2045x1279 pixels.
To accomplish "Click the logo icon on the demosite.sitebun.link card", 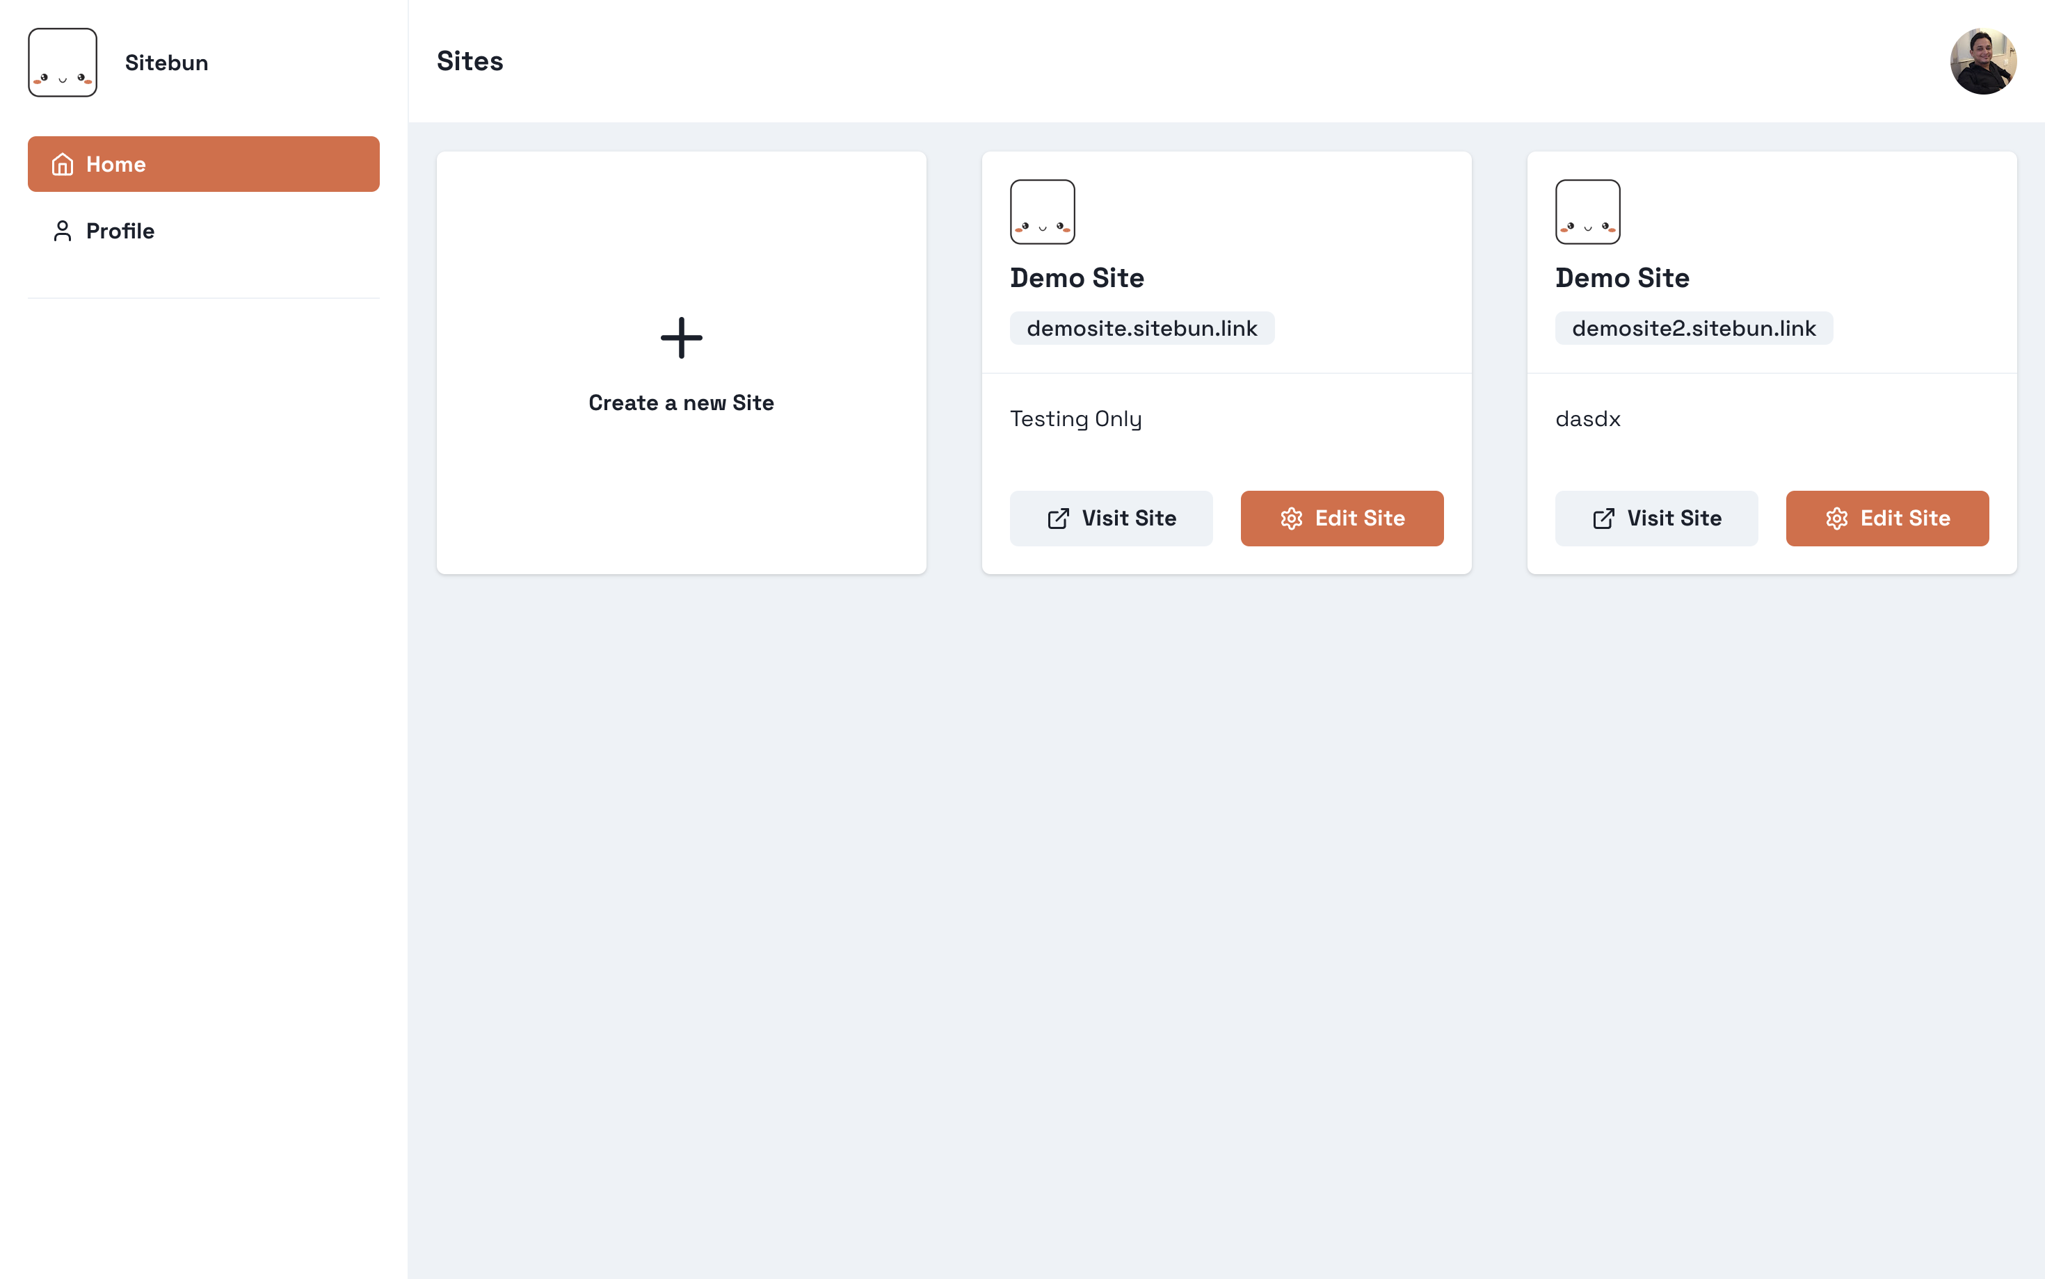I will (x=1042, y=211).
